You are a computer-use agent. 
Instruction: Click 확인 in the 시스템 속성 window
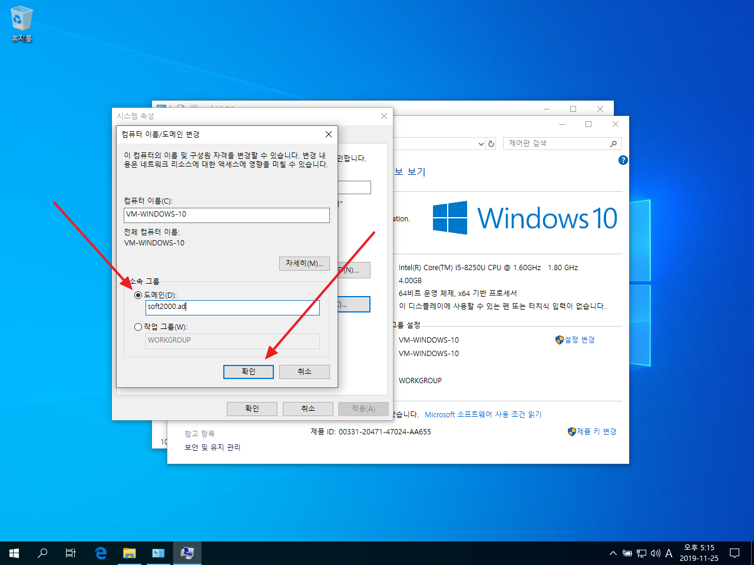252,408
